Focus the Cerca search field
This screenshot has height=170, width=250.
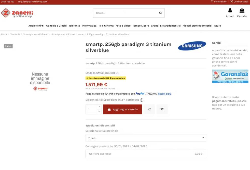pos(126,13)
